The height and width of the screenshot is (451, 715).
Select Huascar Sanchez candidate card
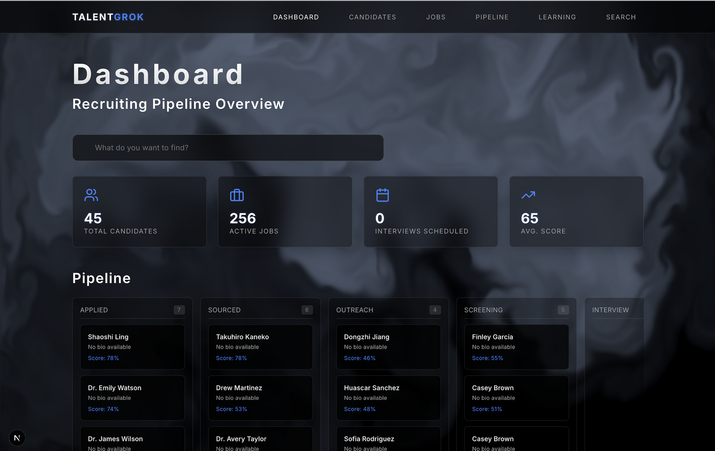coord(388,398)
